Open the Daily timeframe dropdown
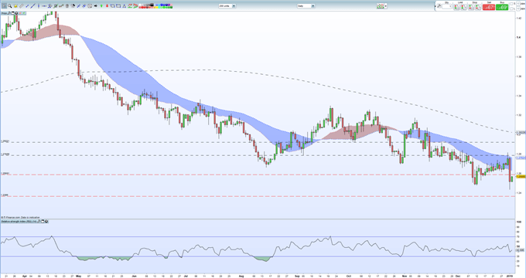The height and width of the screenshot is (278, 526). coord(306,6)
